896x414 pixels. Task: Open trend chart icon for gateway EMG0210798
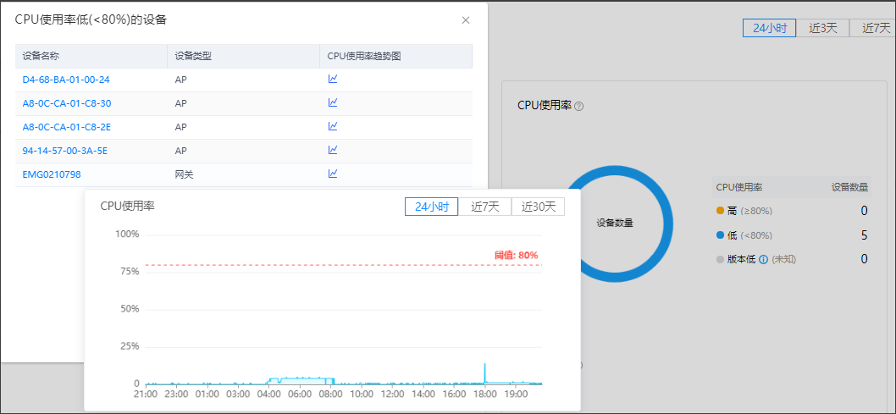click(x=333, y=174)
